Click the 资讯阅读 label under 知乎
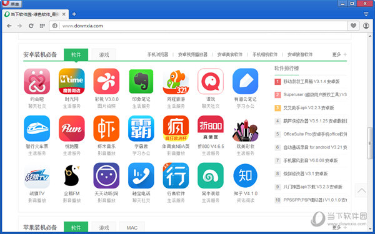375x234 pixels. pos(246,200)
